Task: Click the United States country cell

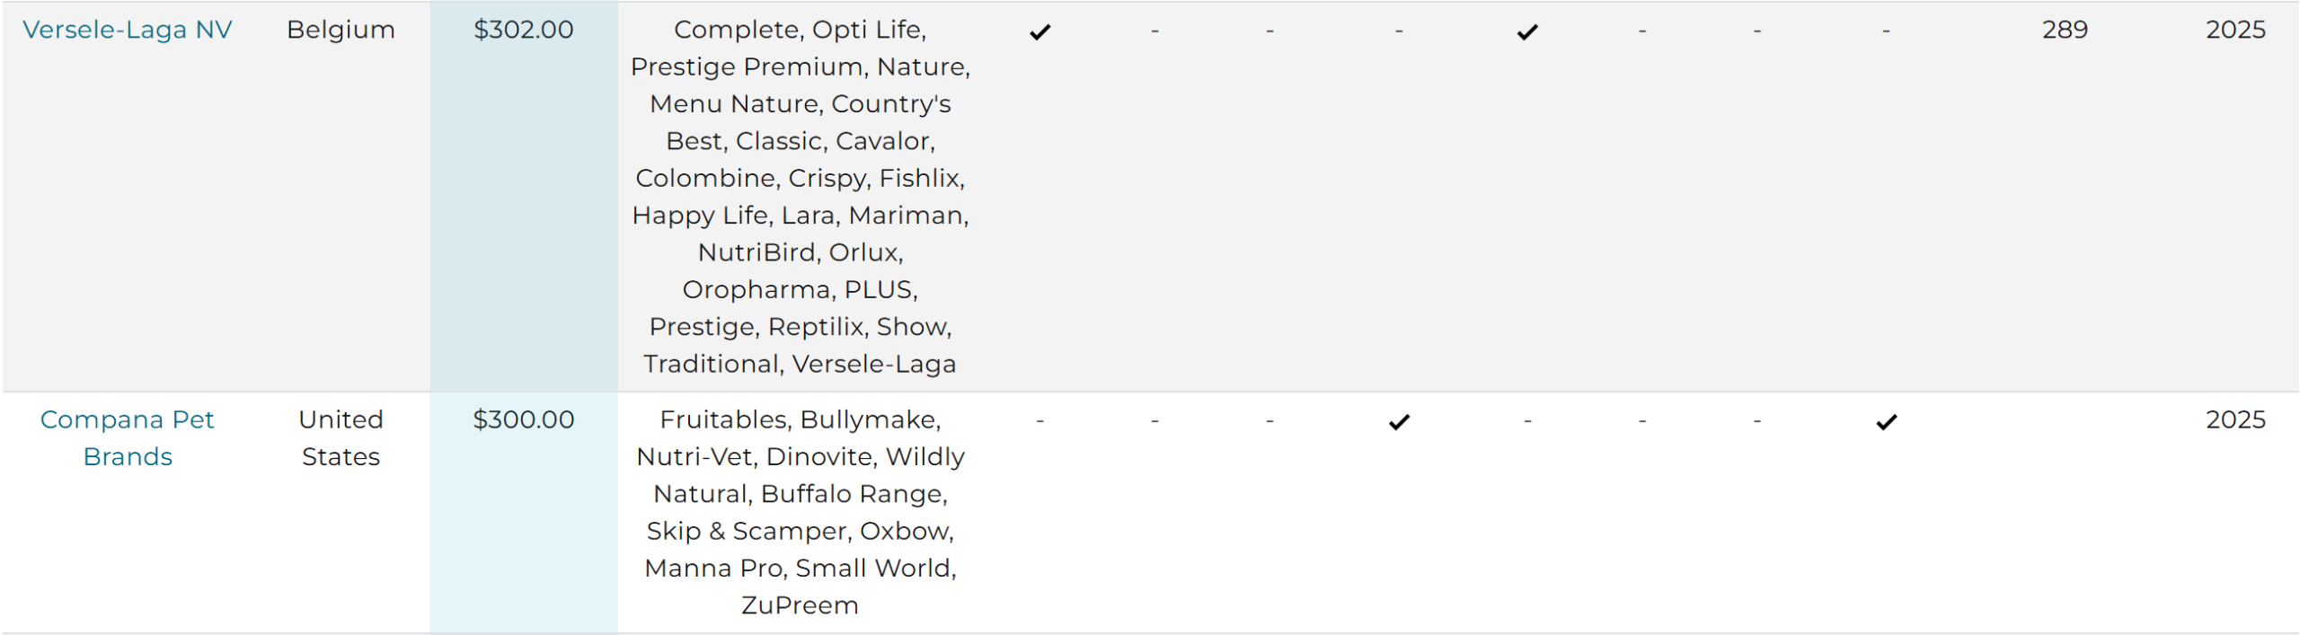Action: 341,438
